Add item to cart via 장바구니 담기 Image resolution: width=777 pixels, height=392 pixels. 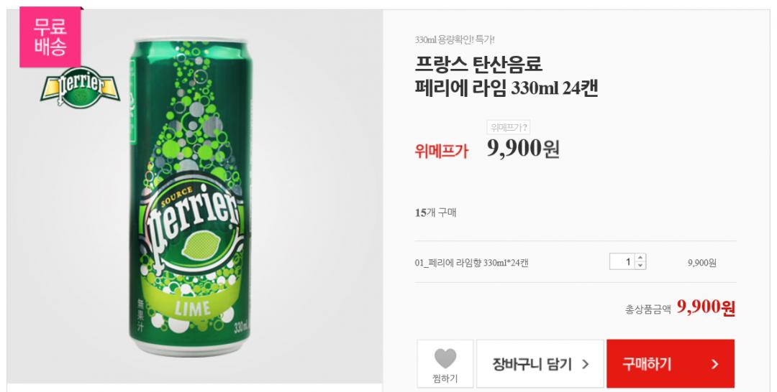[540, 364]
